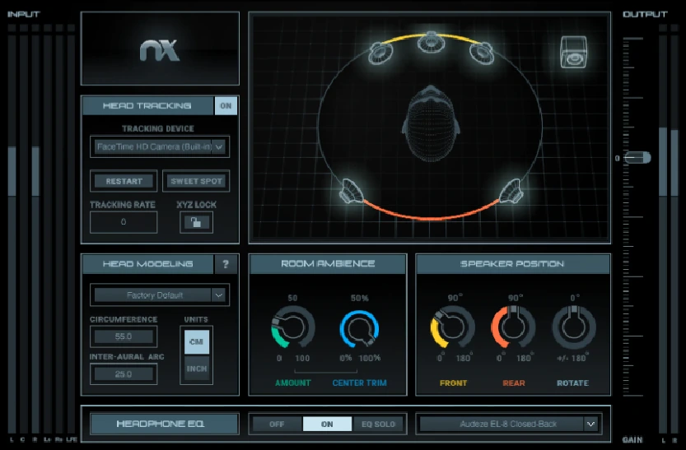Open the Factory Default head modeling dropdown
This screenshot has width=686, height=450.
[x=160, y=295]
